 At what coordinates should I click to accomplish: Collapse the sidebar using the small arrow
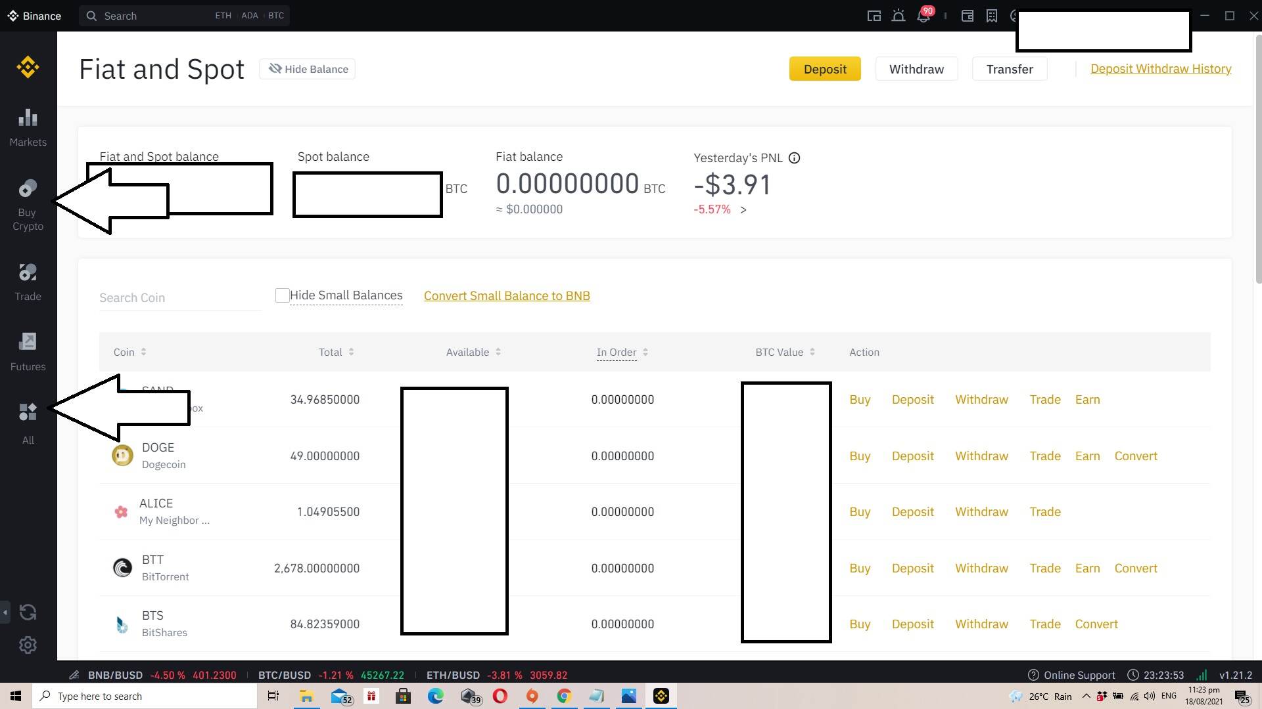click(5, 612)
